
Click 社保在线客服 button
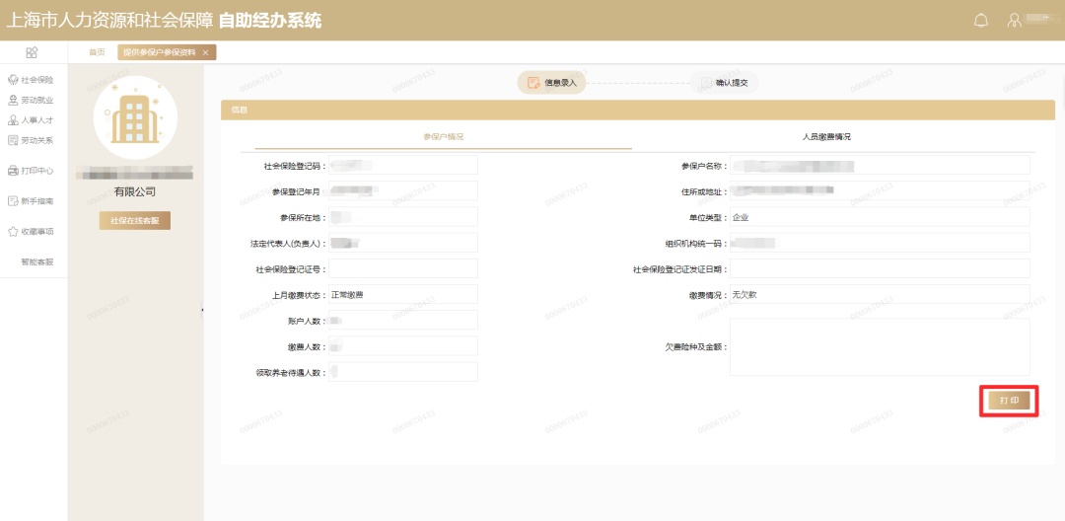tap(135, 221)
